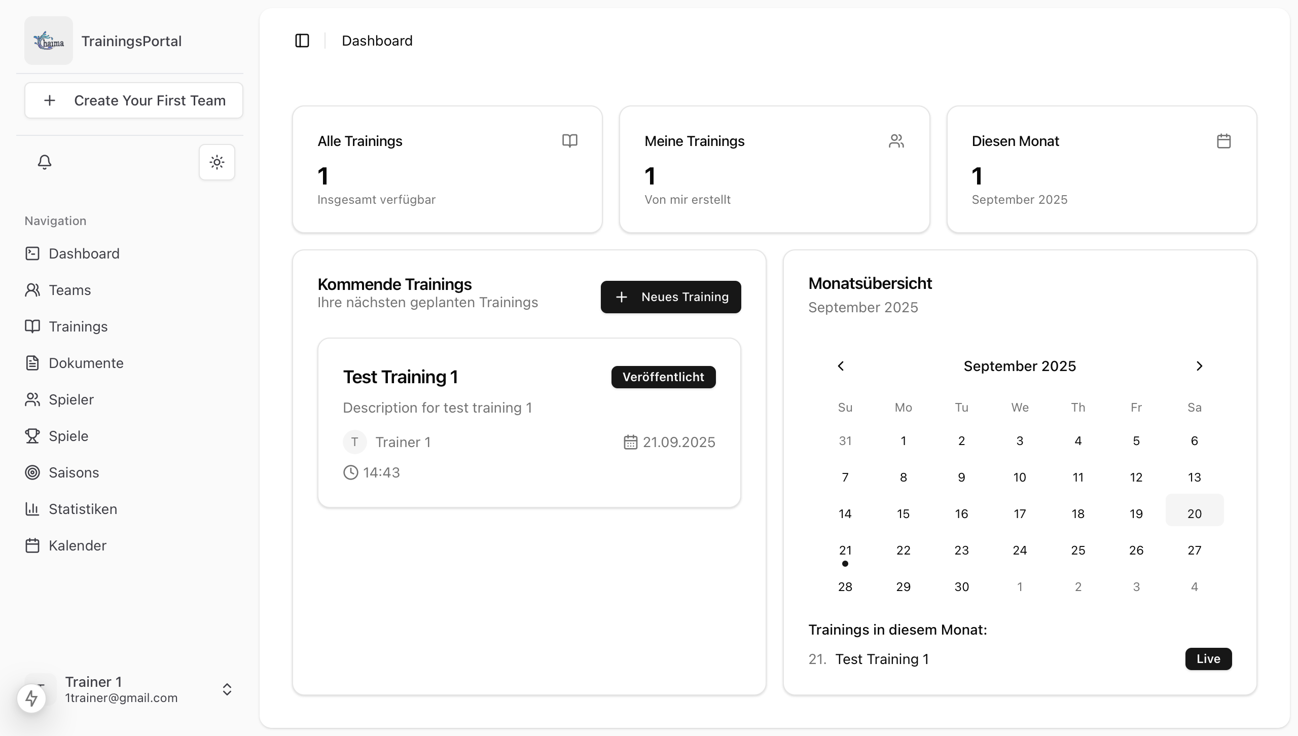1298x736 pixels.
Task: Click the T avatar of Trainer 1
Action: pos(355,442)
